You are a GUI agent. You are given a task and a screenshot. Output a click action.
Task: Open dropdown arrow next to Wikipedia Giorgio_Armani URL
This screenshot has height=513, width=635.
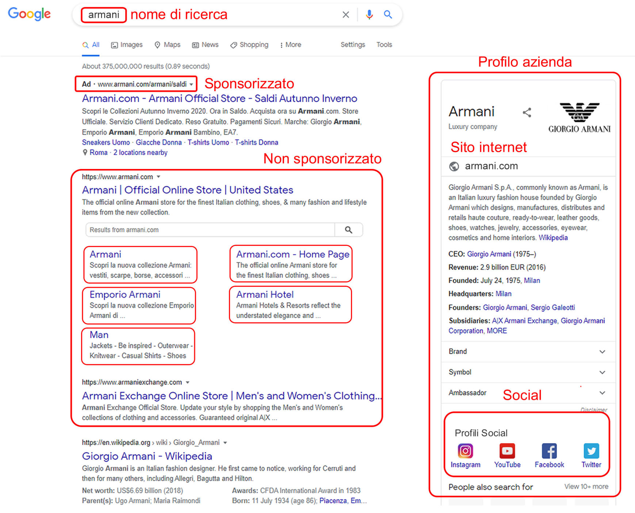225,443
